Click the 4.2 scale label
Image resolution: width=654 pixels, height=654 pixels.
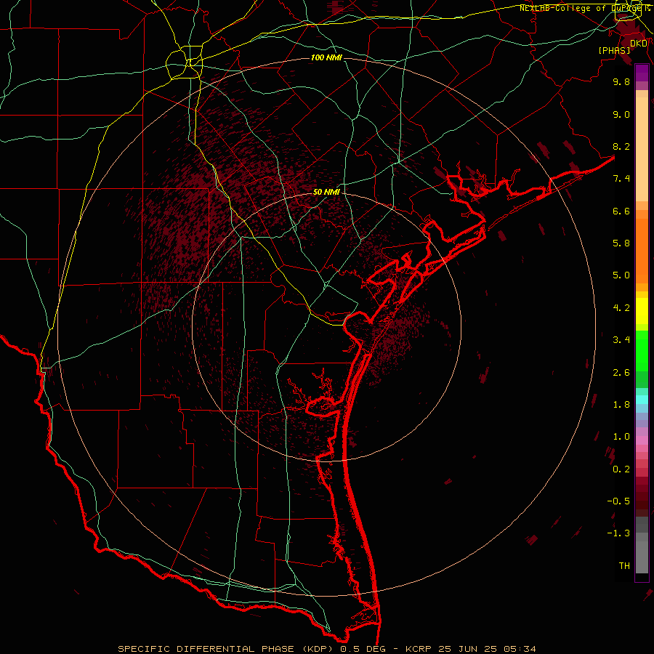[621, 308]
